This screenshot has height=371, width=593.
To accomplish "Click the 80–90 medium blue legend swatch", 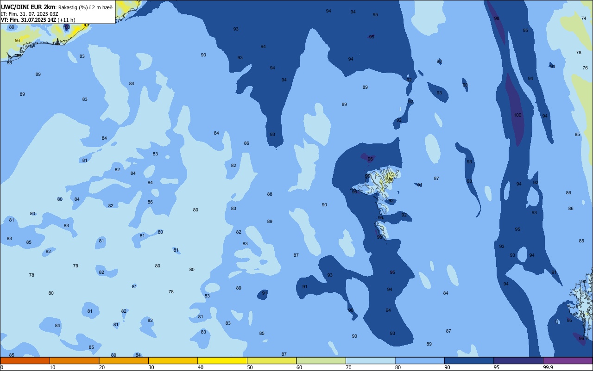I will tap(420, 360).
